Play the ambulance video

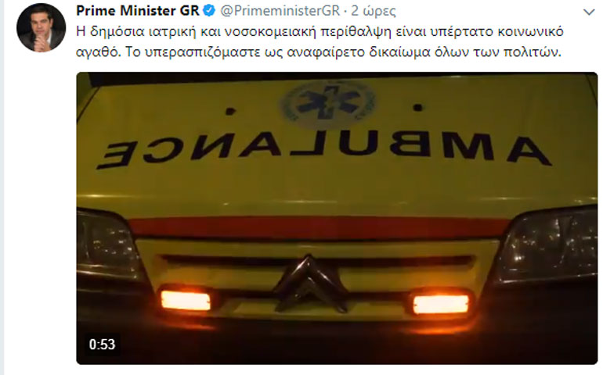coord(337,218)
